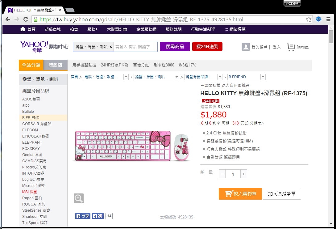Click the 用手機整點搶 promo link
This screenshot has height=229, width=336.
coord(84,65)
